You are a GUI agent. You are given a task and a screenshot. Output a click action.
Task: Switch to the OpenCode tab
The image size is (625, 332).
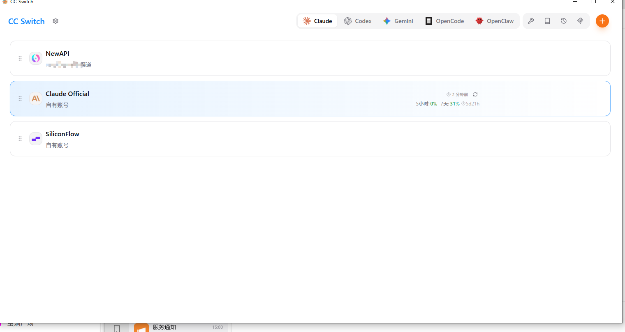click(444, 21)
